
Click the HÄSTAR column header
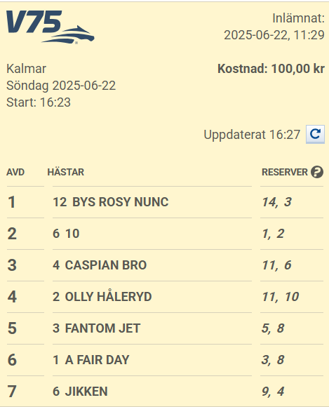coord(66,172)
